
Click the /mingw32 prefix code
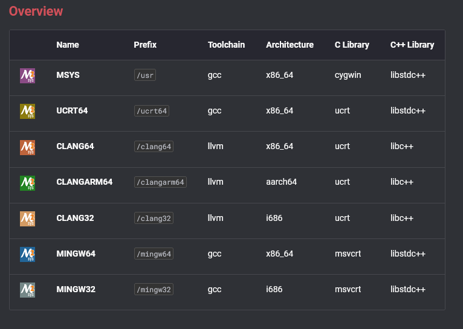[x=154, y=290]
